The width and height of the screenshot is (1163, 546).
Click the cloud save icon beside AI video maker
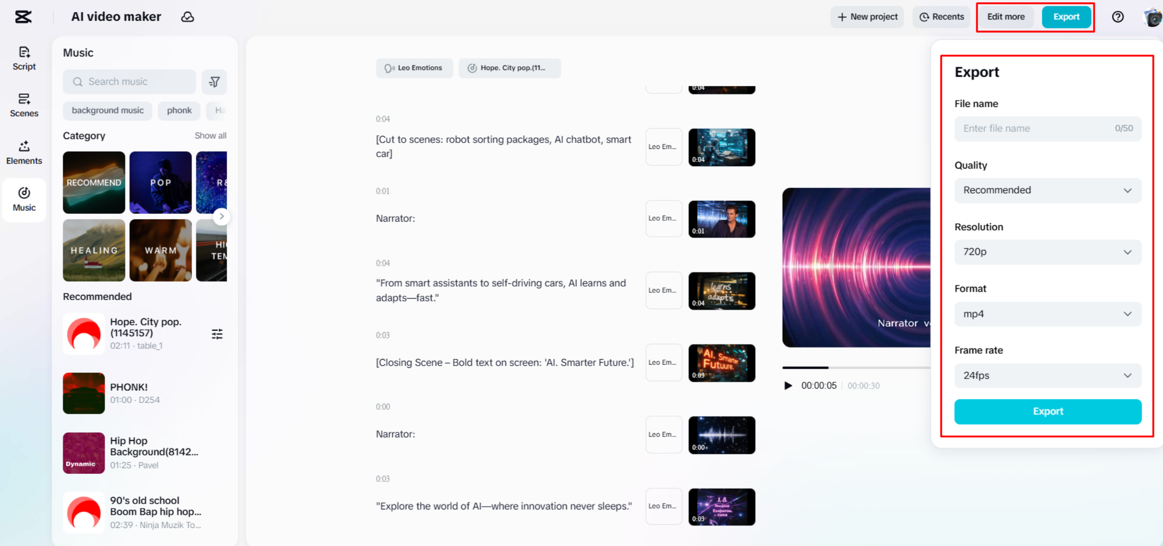click(x=187, y=17)
